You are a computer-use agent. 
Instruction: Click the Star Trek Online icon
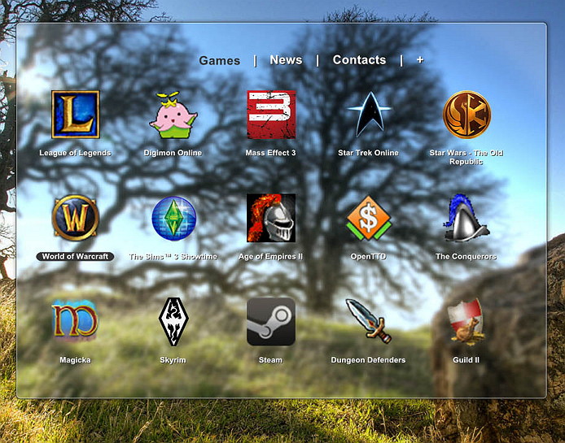368,115
